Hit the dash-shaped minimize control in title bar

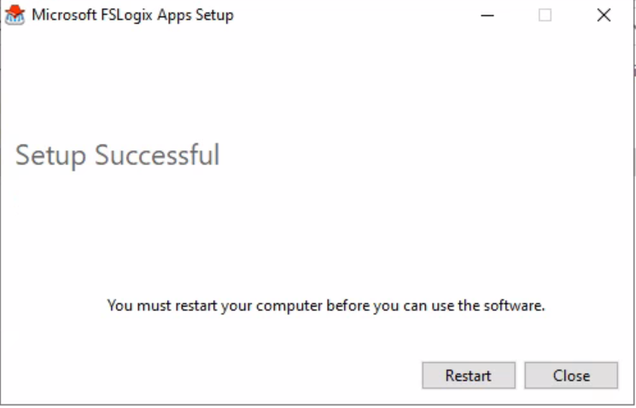point(487,15)
